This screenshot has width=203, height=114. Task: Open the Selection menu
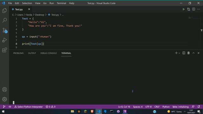pyautogui.click(x=27, y=3)
